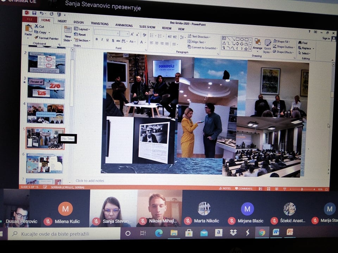Open Find in the Editing group
The height and width of the screenshot is (253, 338).
tap(304, 43)
